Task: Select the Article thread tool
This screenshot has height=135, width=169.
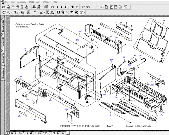Action: coord(67,12)
